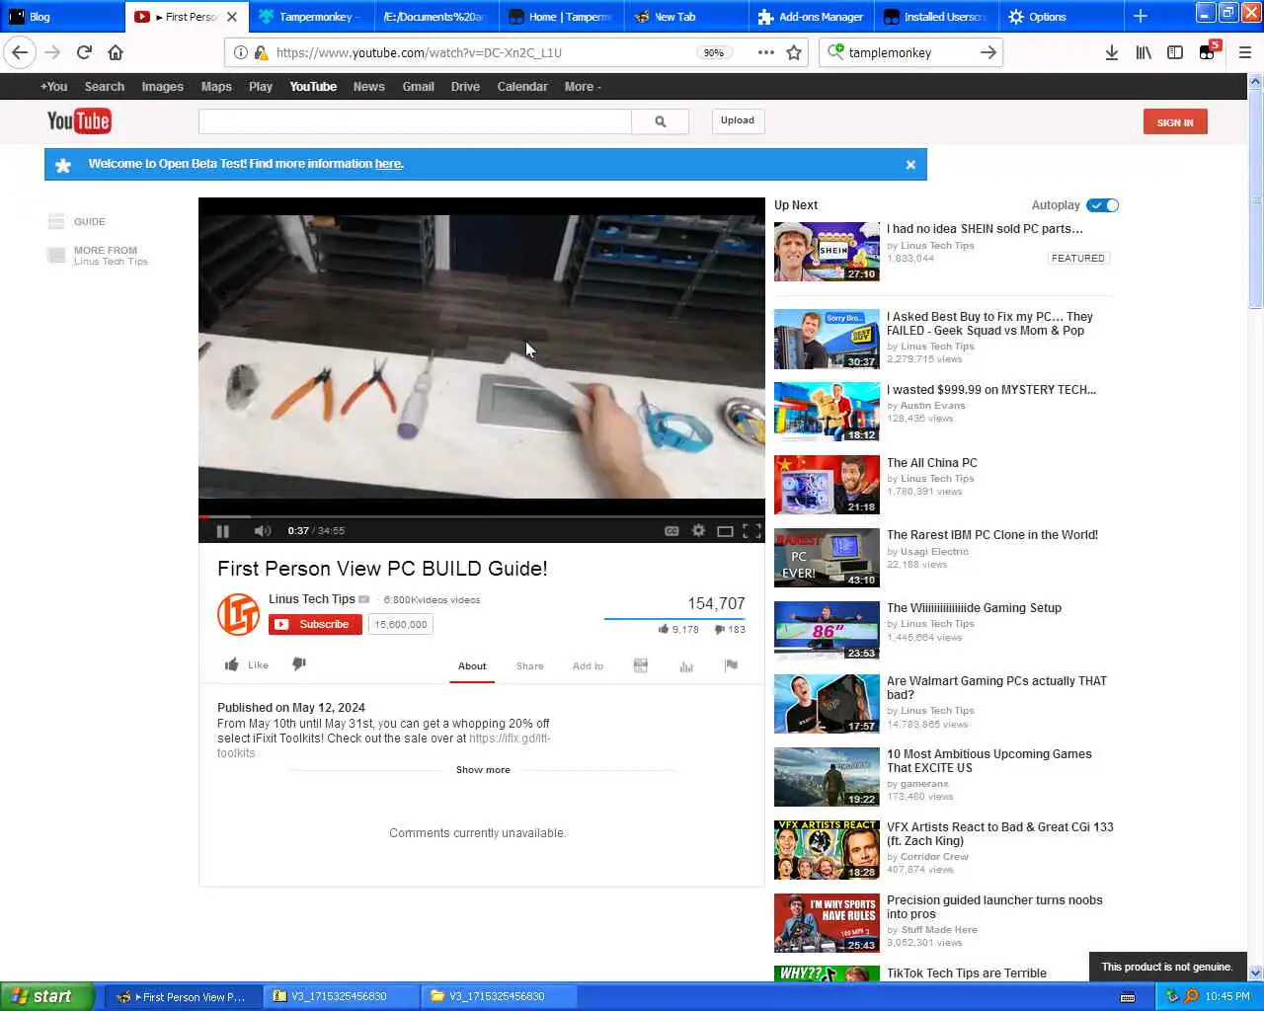The image size is (1264, 1011).
Task: Open 'Are Walmart Gaming PCs' video title
Action: point(996,688)
